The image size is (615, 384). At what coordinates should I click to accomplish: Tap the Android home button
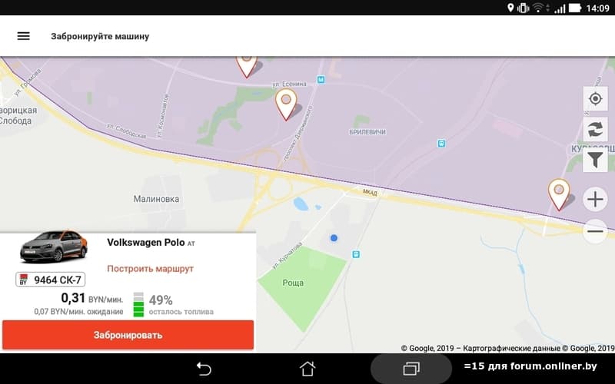(x=307, y=369)
